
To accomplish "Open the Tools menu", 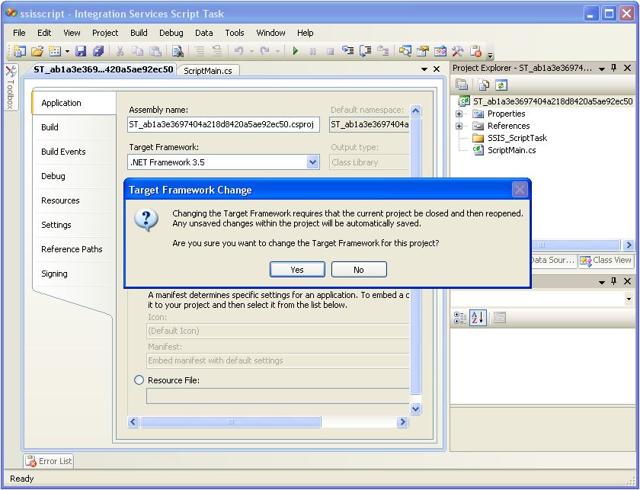I will [235, 33].
